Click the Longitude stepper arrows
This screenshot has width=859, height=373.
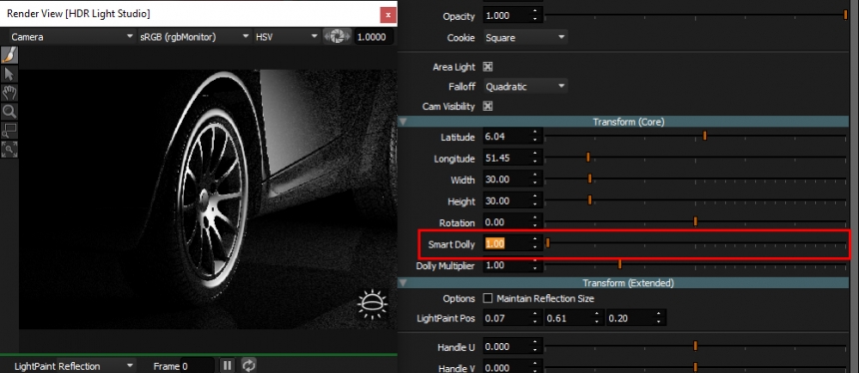click(535, 158)
